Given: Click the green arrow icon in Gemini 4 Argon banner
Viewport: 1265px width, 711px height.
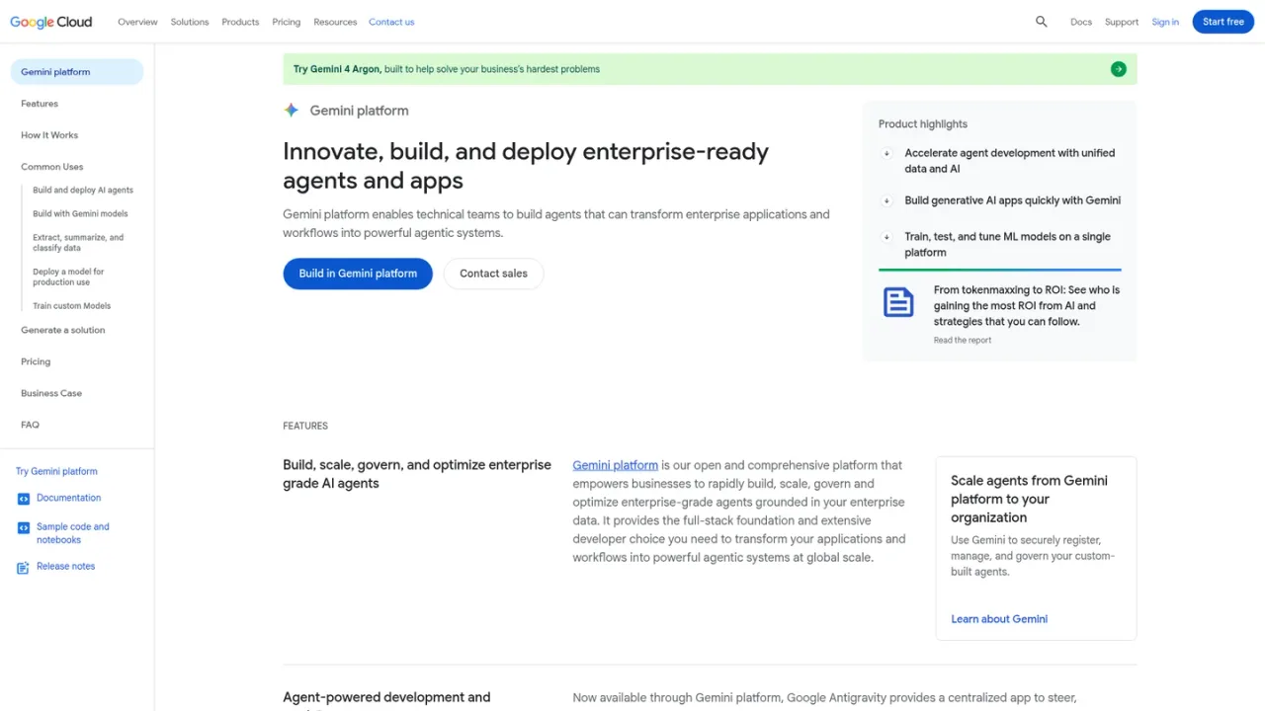Looking at the screenshot, I should point(1118,69).
